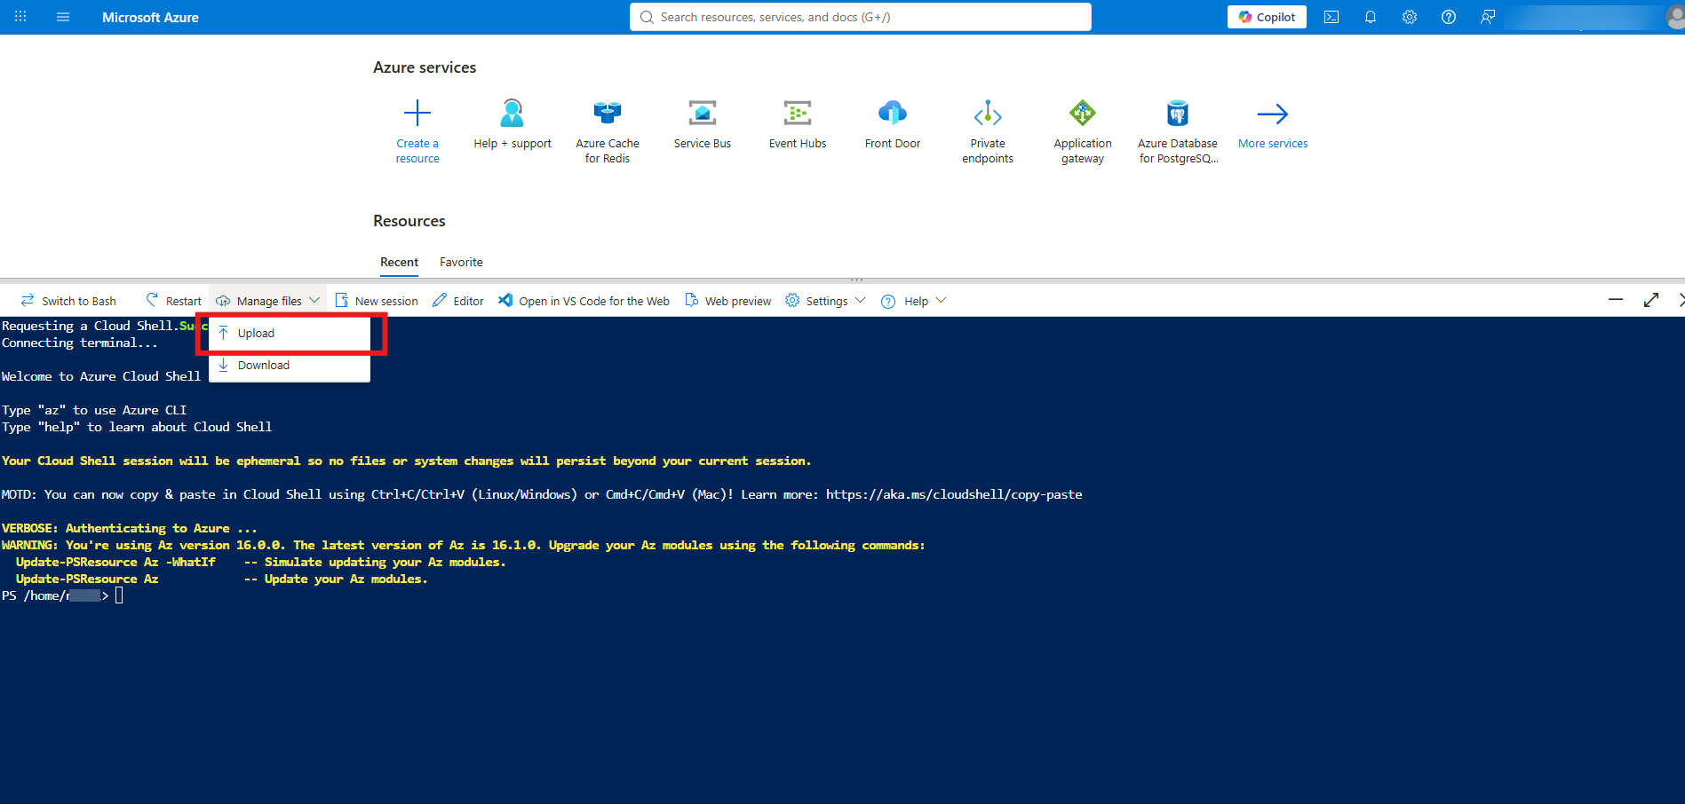Click Switch to Bash

(68, 301)
